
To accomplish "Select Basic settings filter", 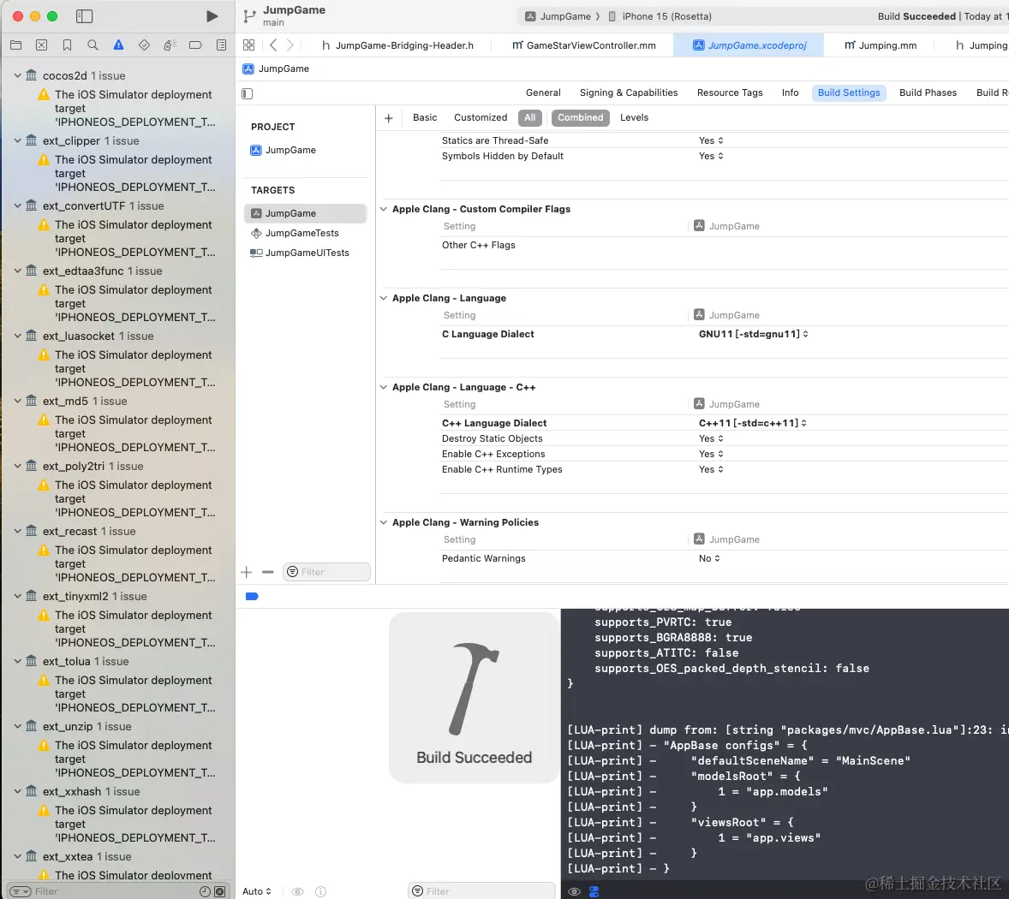I will (x=425, y=117).
